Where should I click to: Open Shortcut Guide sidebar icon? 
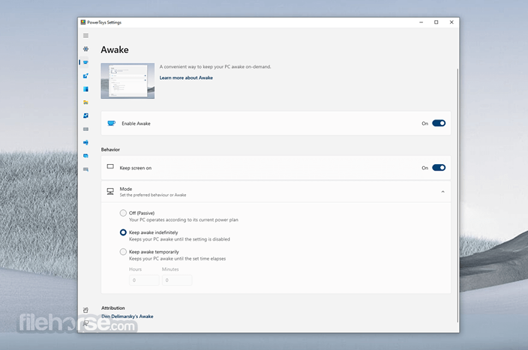(x=86, y=170)
